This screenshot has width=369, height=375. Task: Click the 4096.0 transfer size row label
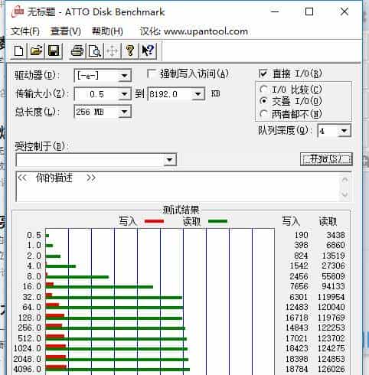tap(28, 369)
